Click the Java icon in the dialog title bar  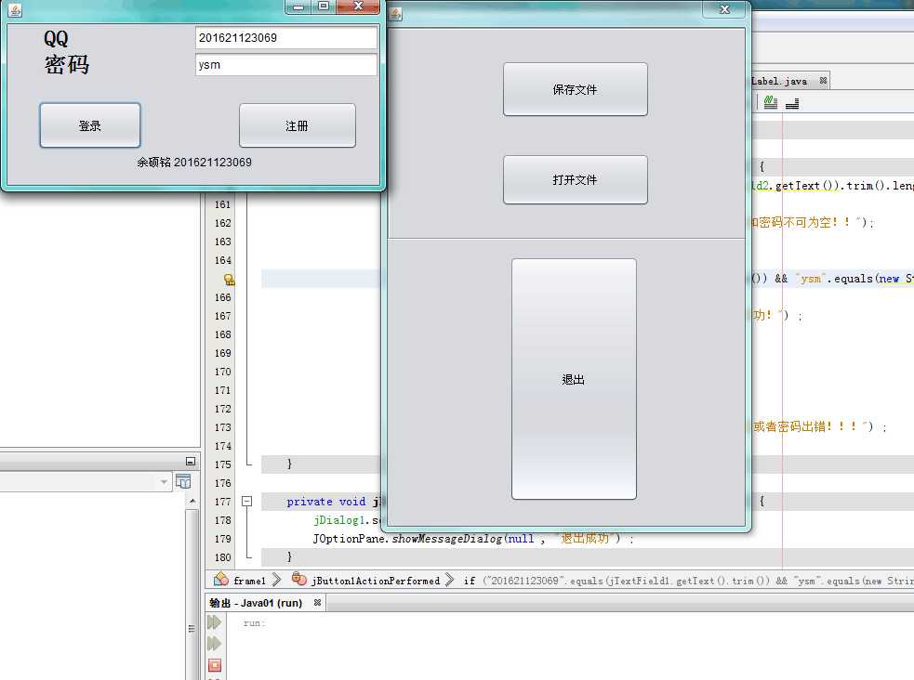(x=396, y=14)
